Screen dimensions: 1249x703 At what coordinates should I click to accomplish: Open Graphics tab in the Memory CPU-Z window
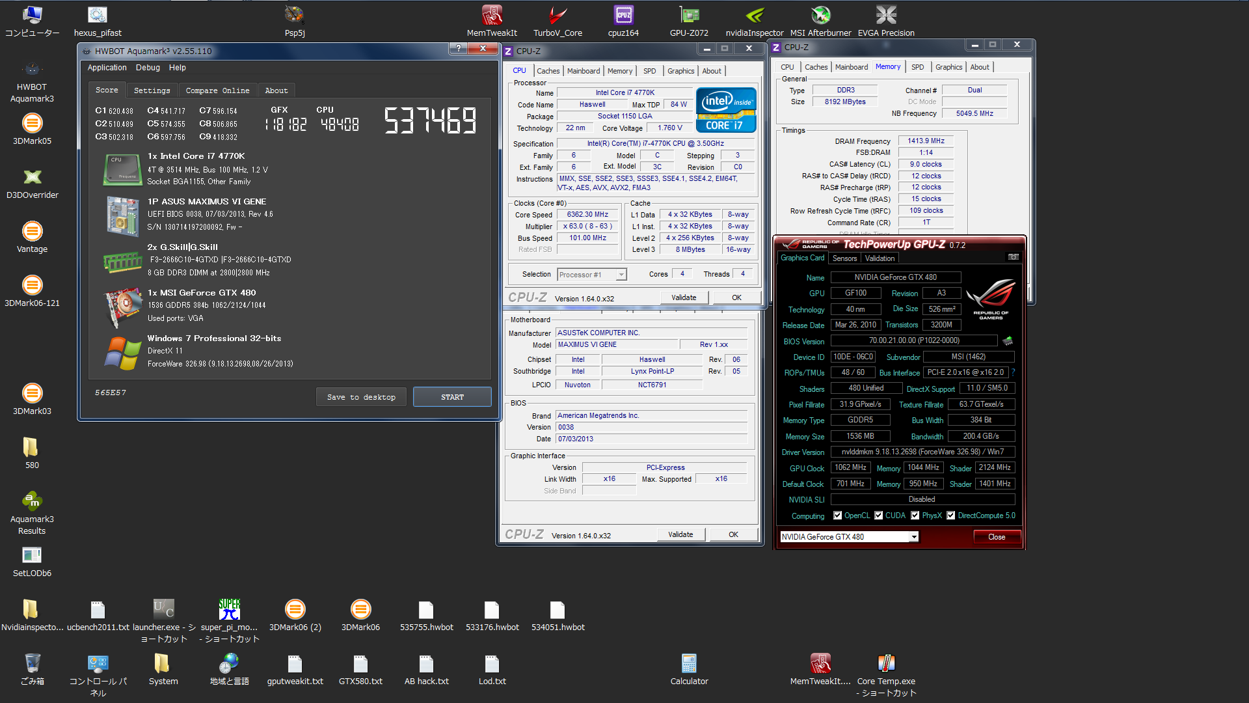[948, 67]
